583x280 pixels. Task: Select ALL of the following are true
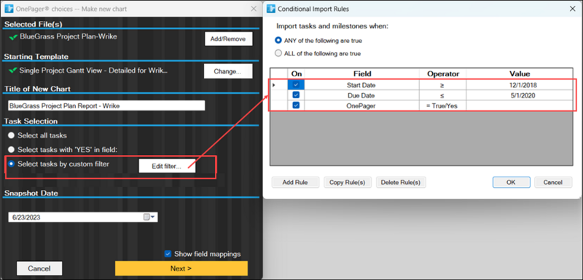coord(278,53)
